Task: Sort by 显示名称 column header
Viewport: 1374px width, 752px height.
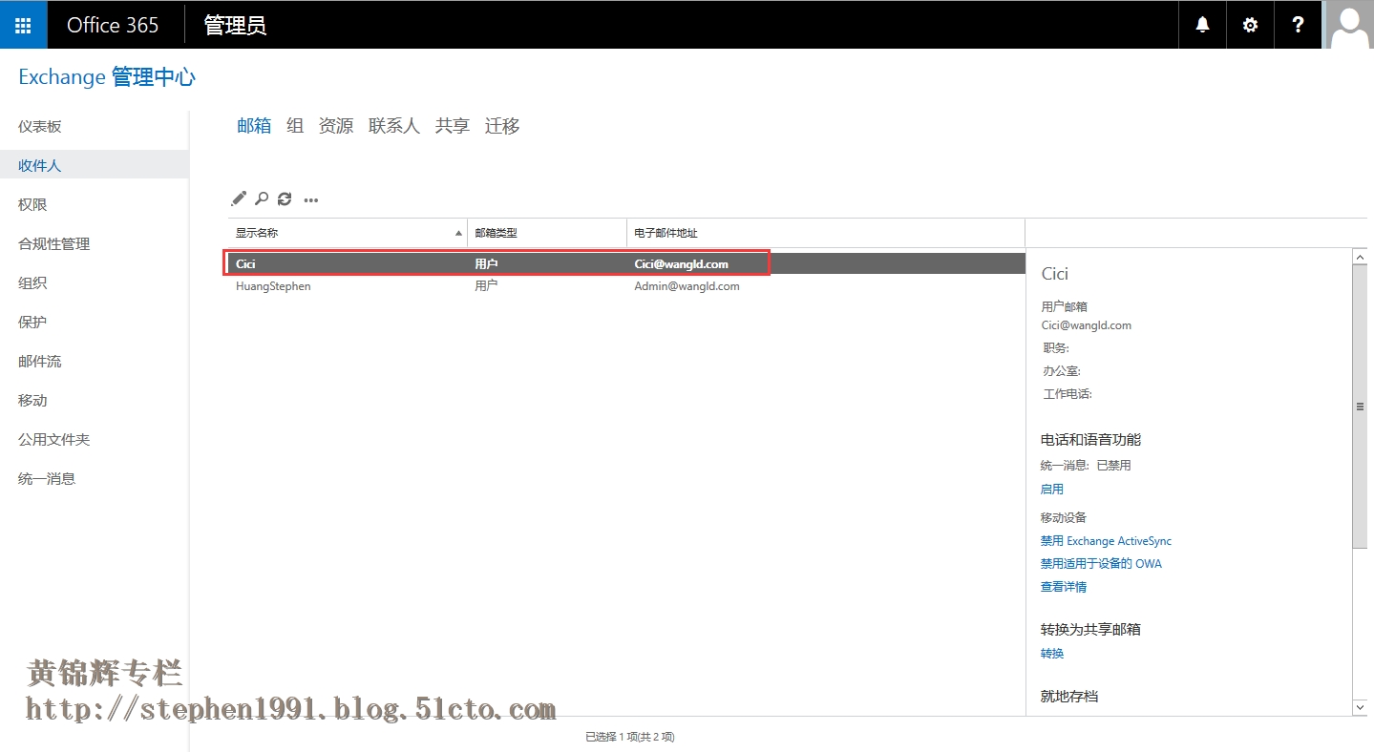Action: point(348,233)
